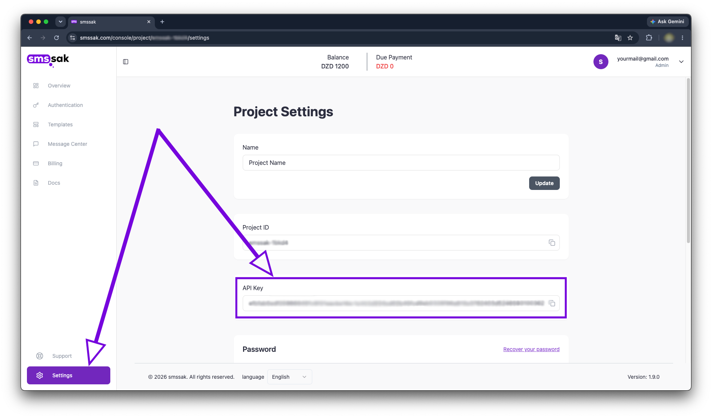712x418 pixels.
Task: Close the smssak tab
Action: tap(149, 22)
